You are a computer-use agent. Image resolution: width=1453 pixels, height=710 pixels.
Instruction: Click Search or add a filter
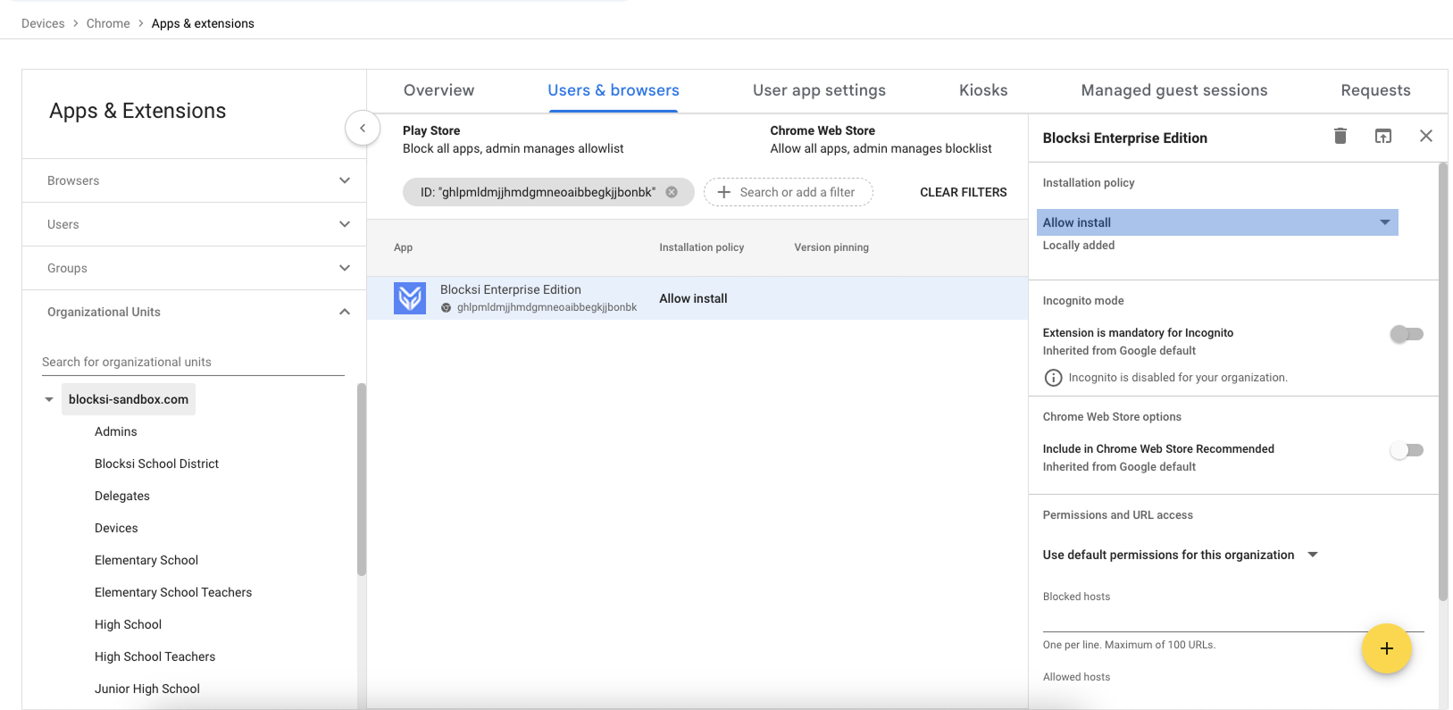pos(789,192)
